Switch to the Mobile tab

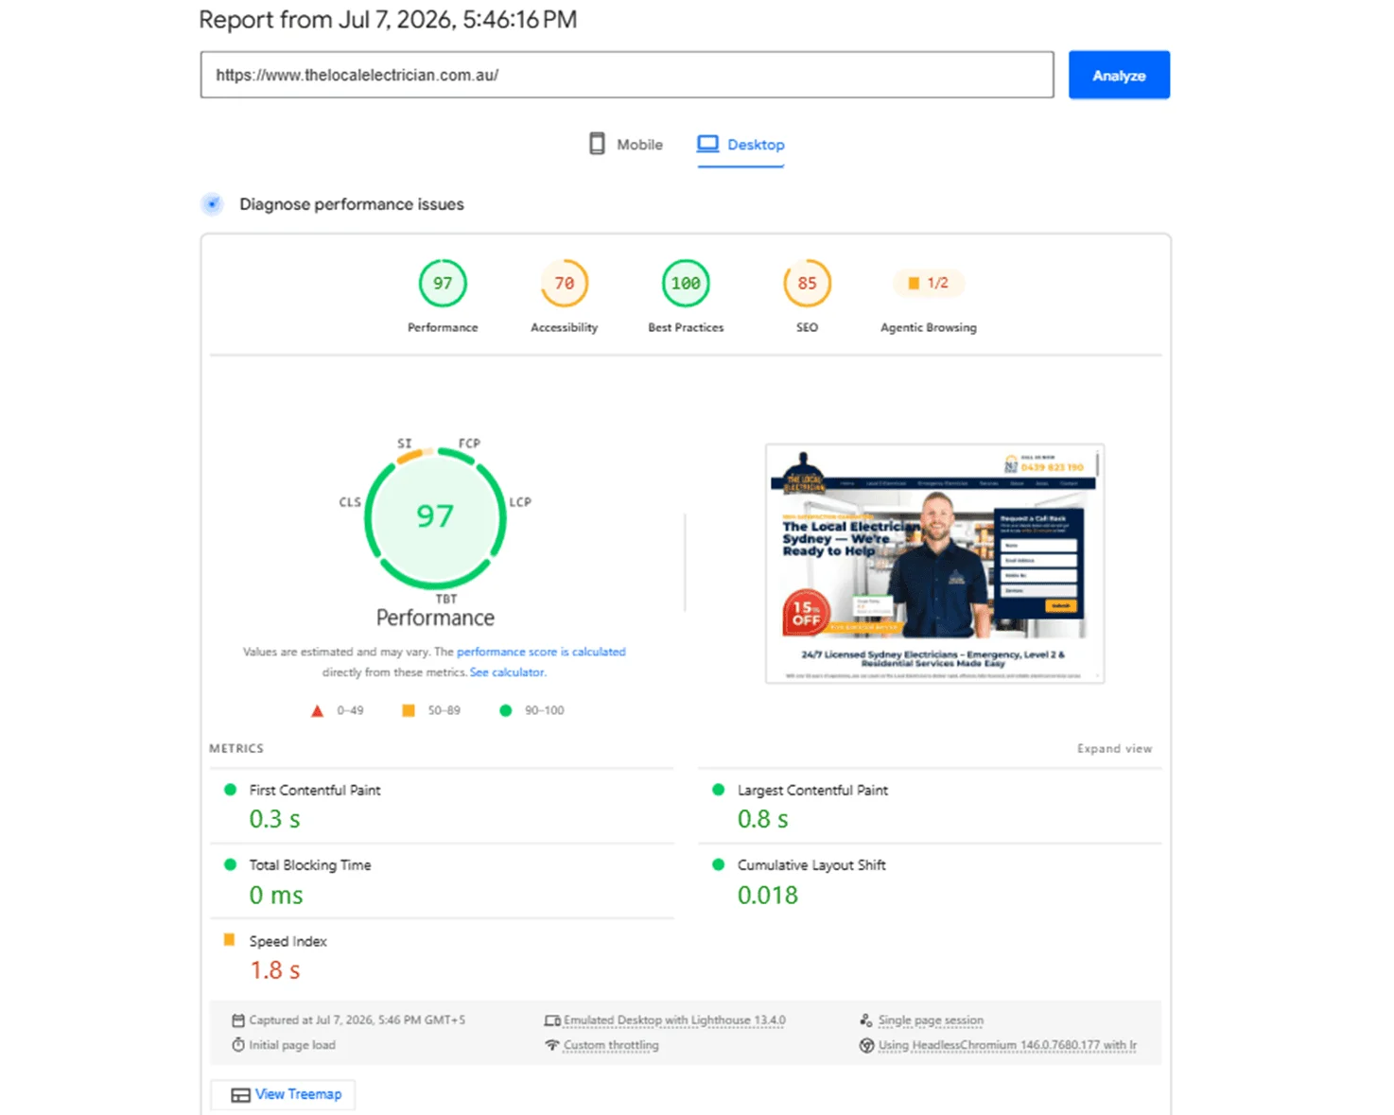pyautogui.click(x=626, y=145)
